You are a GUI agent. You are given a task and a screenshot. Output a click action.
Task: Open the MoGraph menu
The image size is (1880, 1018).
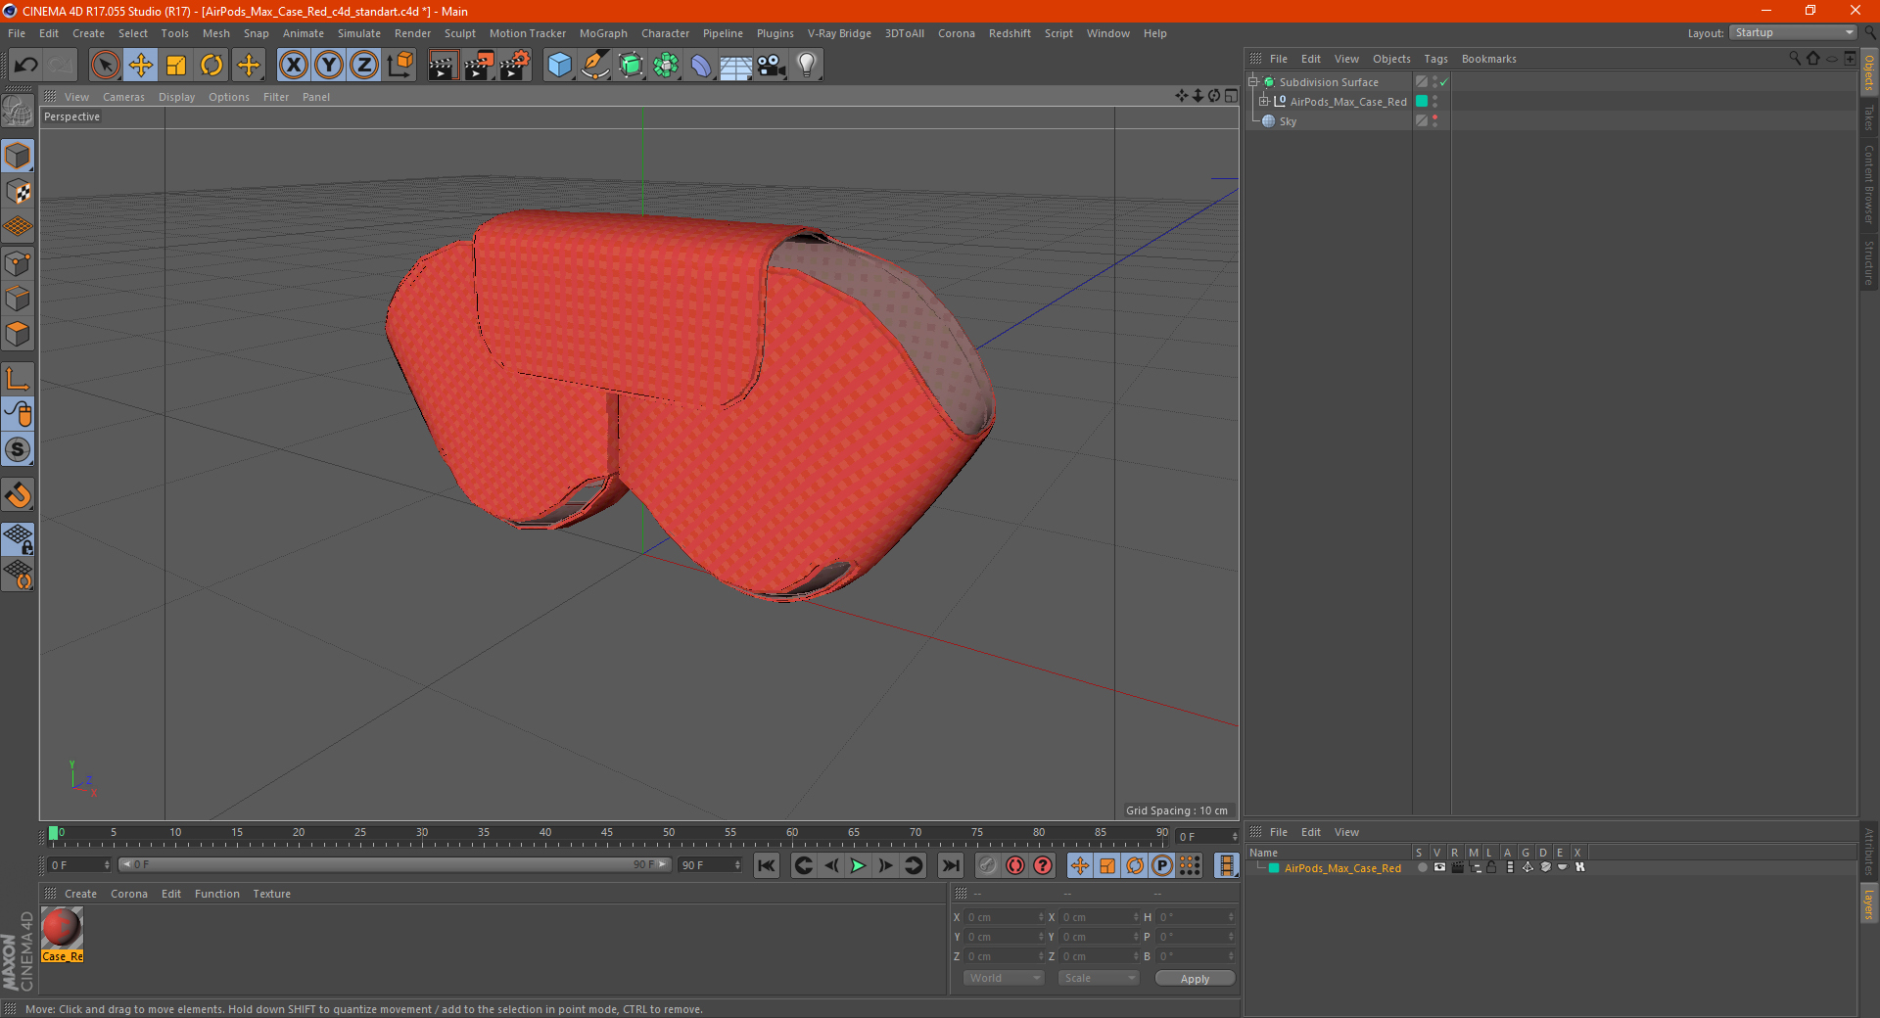pyautogui.click(x=603, y=33)
